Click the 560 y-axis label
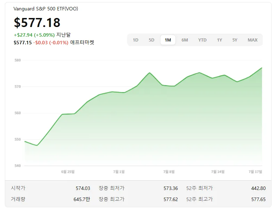 (17, 113)
